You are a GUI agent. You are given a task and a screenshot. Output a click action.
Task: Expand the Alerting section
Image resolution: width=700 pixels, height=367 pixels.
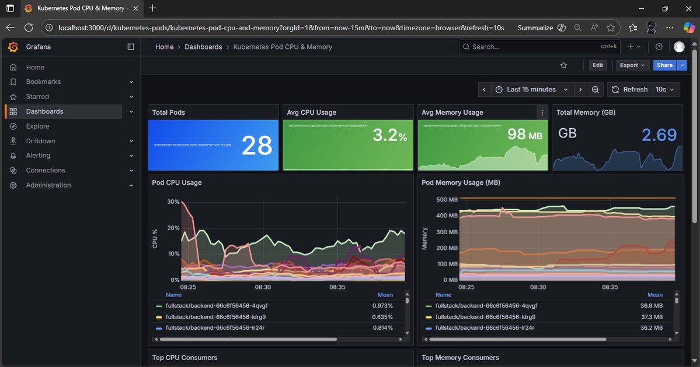coord(131,156)
